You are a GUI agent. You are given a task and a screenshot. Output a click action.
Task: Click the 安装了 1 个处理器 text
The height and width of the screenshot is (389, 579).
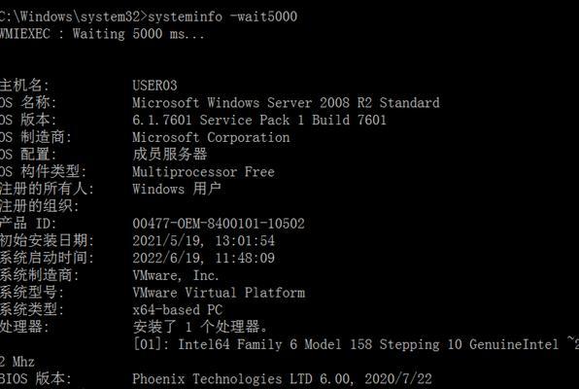(200, 327)
